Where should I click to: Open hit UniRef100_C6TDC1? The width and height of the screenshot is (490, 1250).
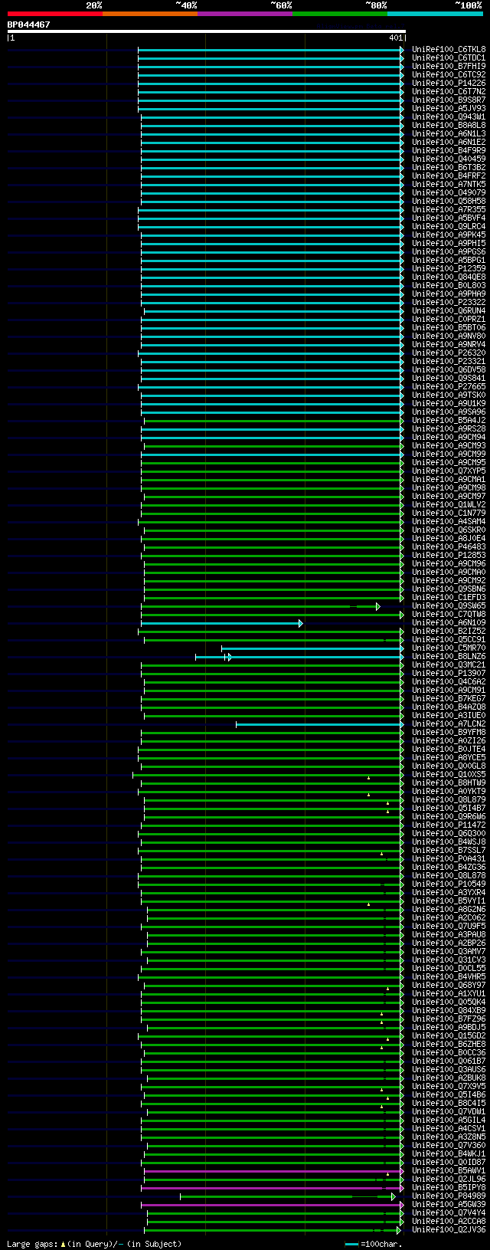pos(449,57)
